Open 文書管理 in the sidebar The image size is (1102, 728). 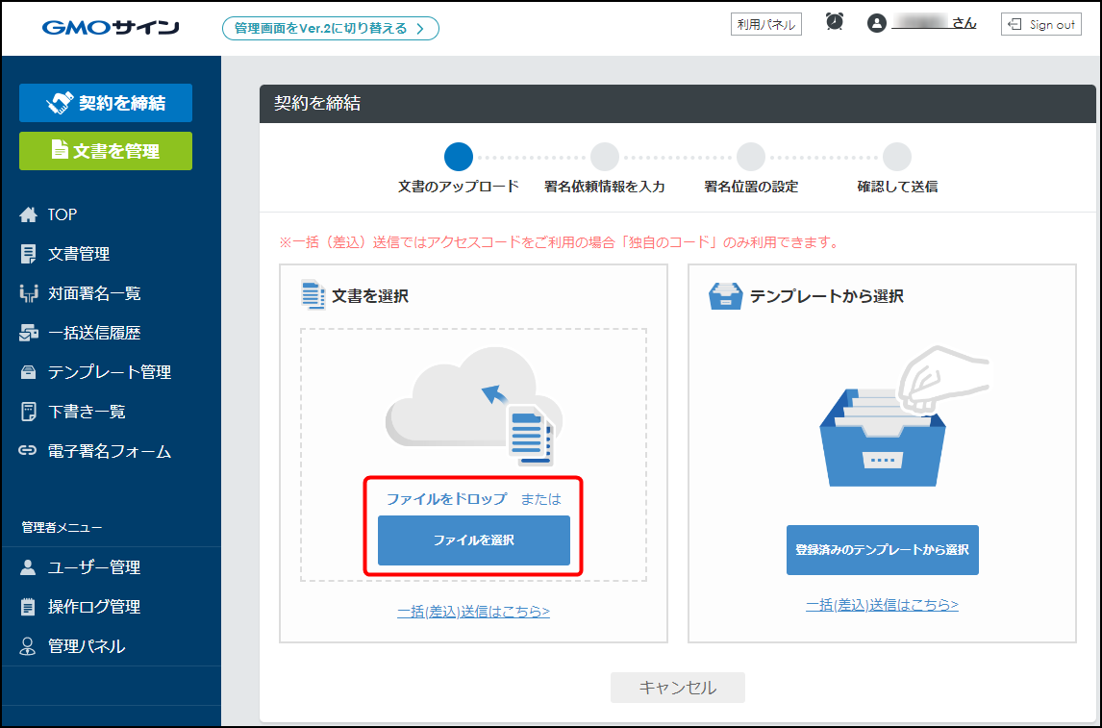click(79, 254)
